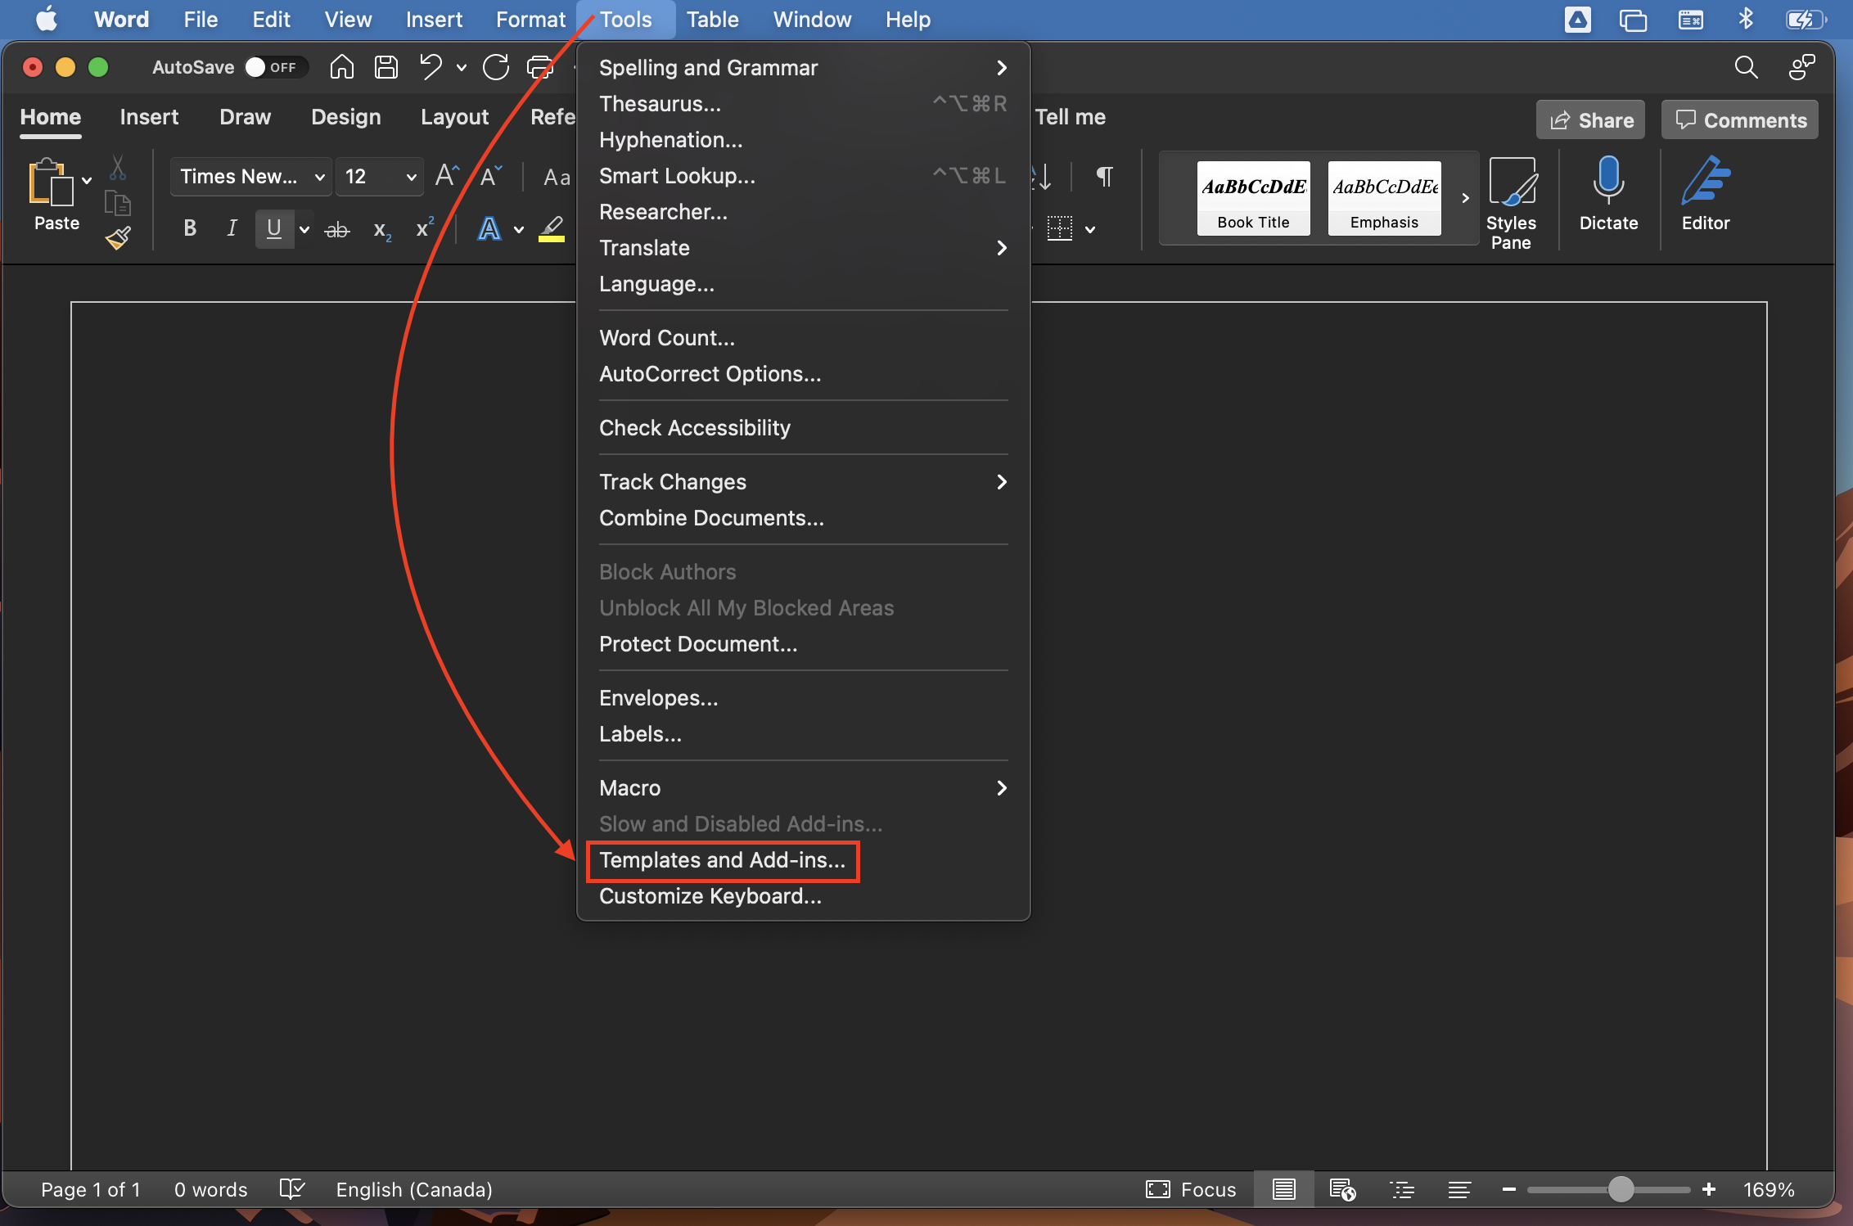Click the Share button

point(1590,120)
